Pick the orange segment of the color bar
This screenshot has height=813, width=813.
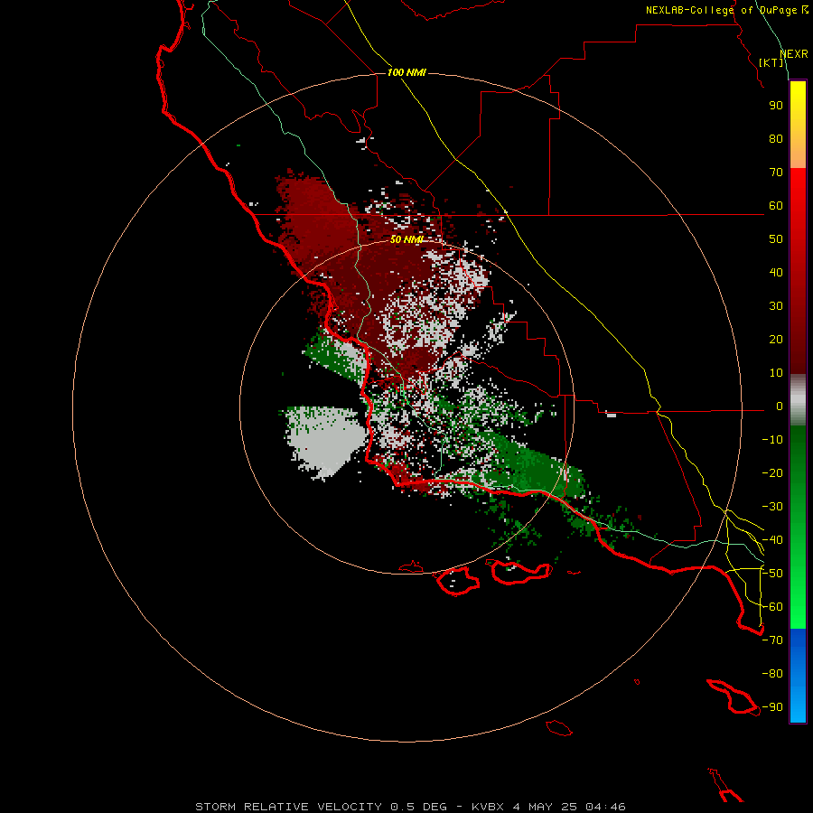798,150
